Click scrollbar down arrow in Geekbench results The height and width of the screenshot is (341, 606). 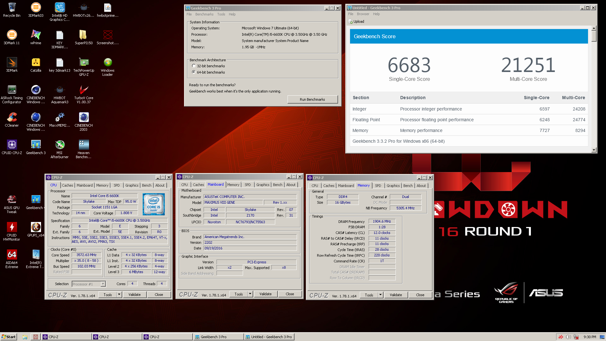click(x=594, y=150)
